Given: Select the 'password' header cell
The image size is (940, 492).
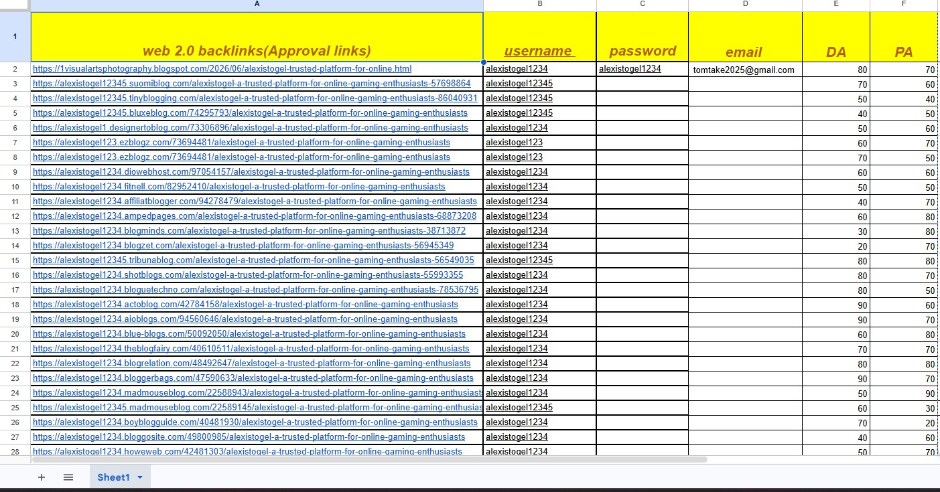Looking at the screenshot, I should 643,37.
